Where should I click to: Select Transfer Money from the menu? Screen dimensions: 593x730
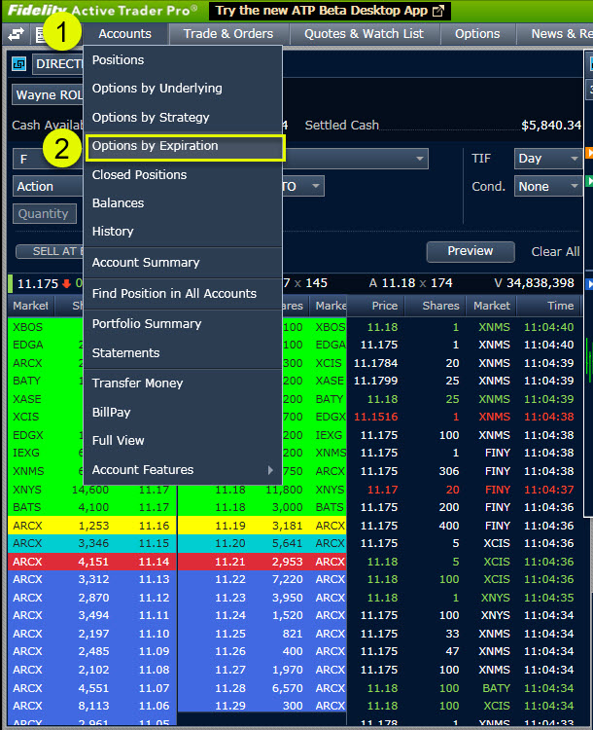click(x=137, y=383)
